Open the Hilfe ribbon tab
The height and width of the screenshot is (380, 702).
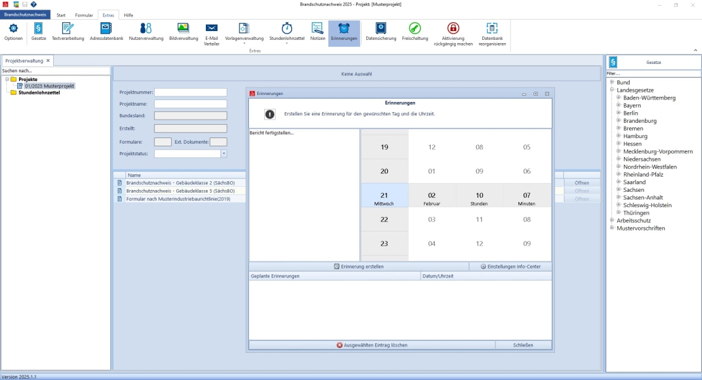pos(129,15)
